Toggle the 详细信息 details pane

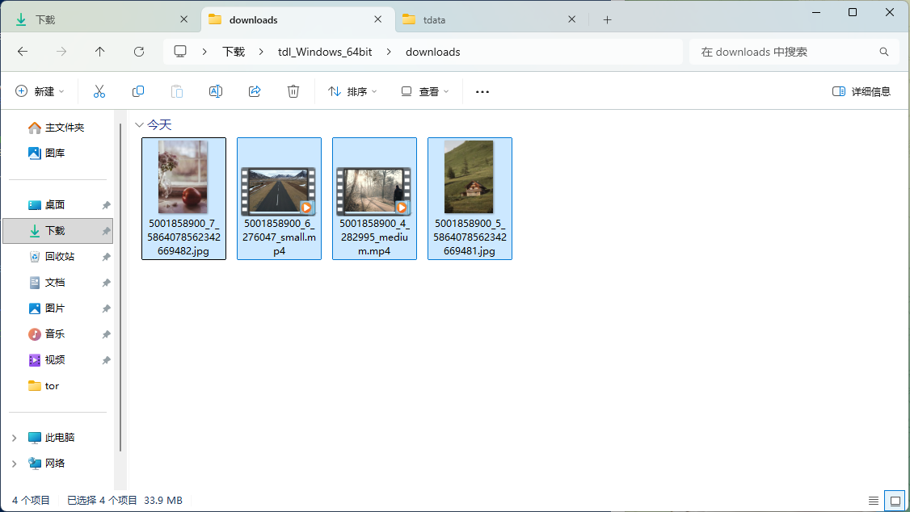[x=862, y=92]
